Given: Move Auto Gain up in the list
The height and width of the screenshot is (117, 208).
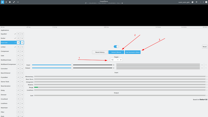Looking at the screenshot, I should click(18, 43).
